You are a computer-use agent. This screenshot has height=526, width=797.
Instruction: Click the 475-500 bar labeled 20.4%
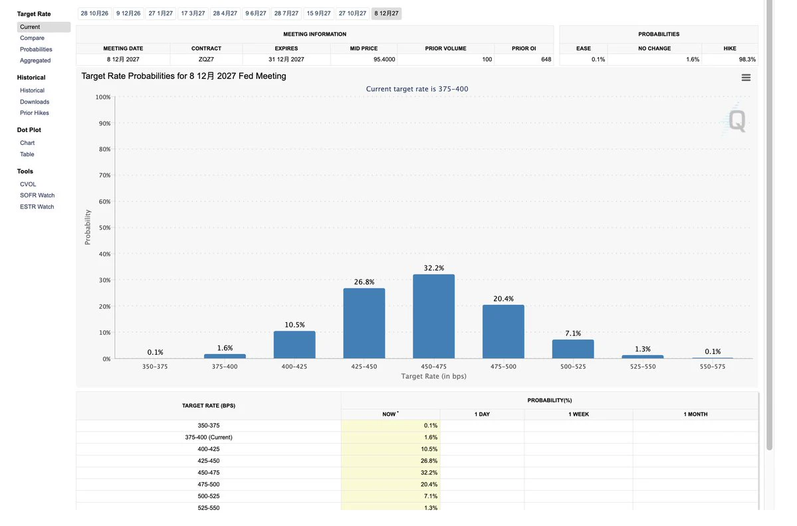pos(503,331)
